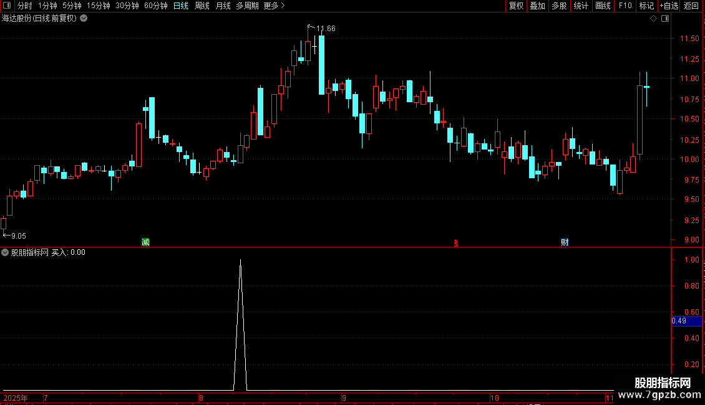Click the 10.00 price axis label

(689, 160)
